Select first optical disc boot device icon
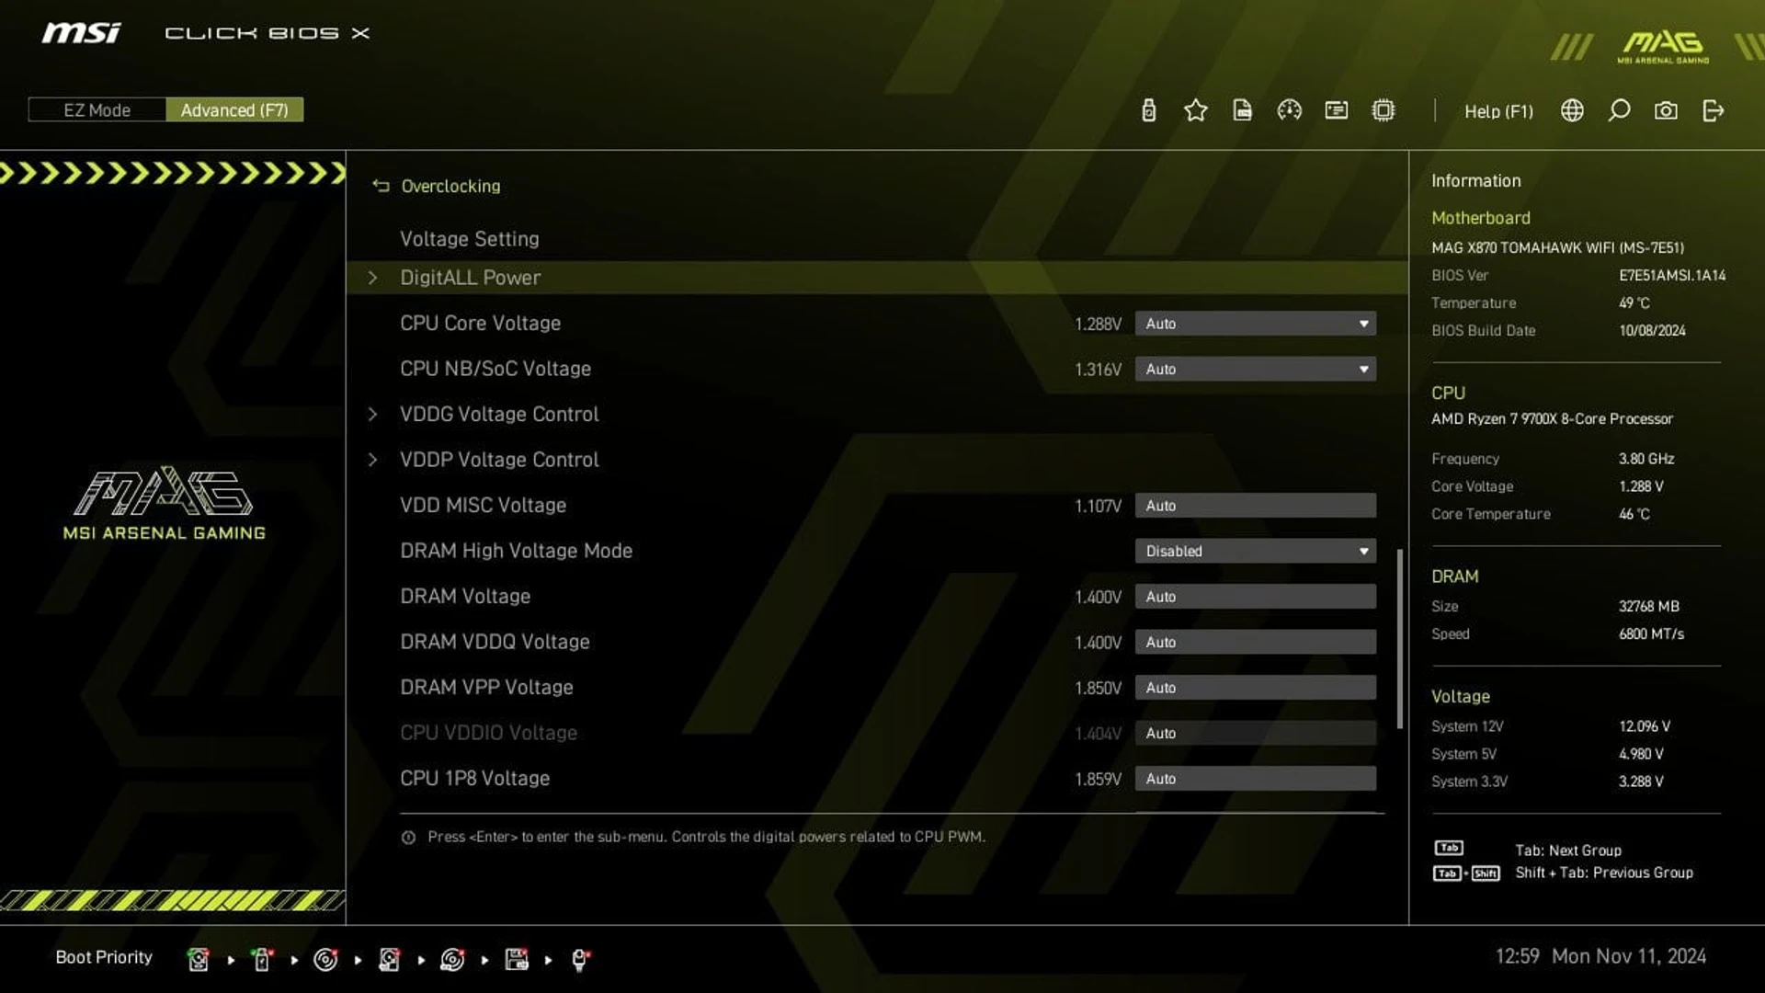This screenshot has height=993, width=1765. (x=325, y=959)
